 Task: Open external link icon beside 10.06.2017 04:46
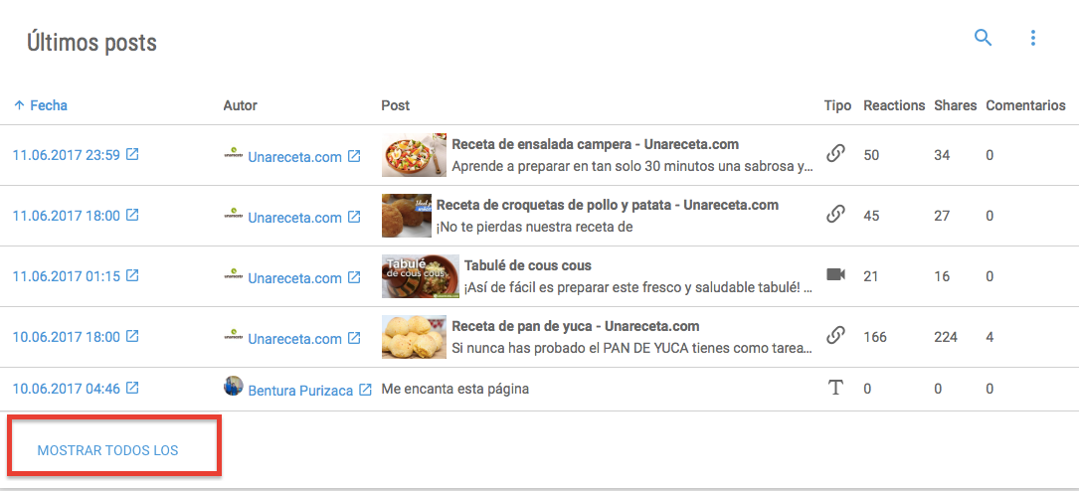132,389
